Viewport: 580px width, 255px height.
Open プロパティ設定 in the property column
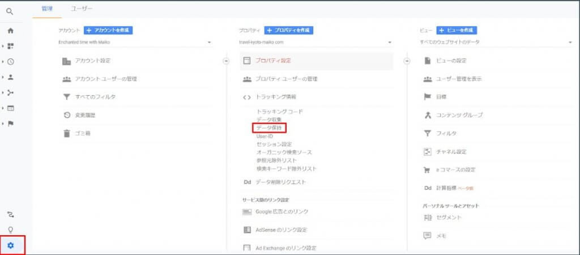click(x=273, y=60)
